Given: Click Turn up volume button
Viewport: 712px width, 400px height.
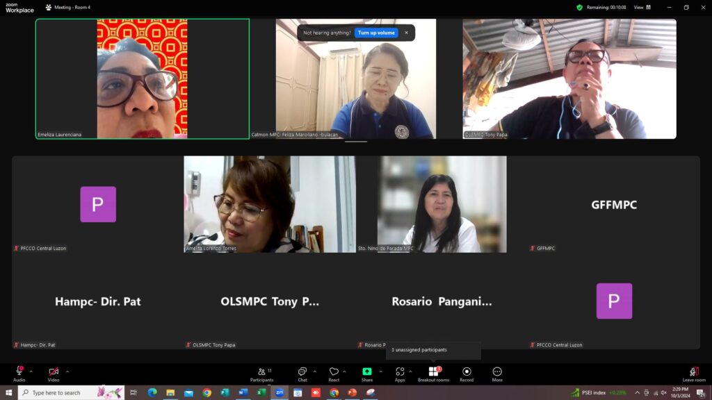Looking at the screenshot, I should coord(376,33).
